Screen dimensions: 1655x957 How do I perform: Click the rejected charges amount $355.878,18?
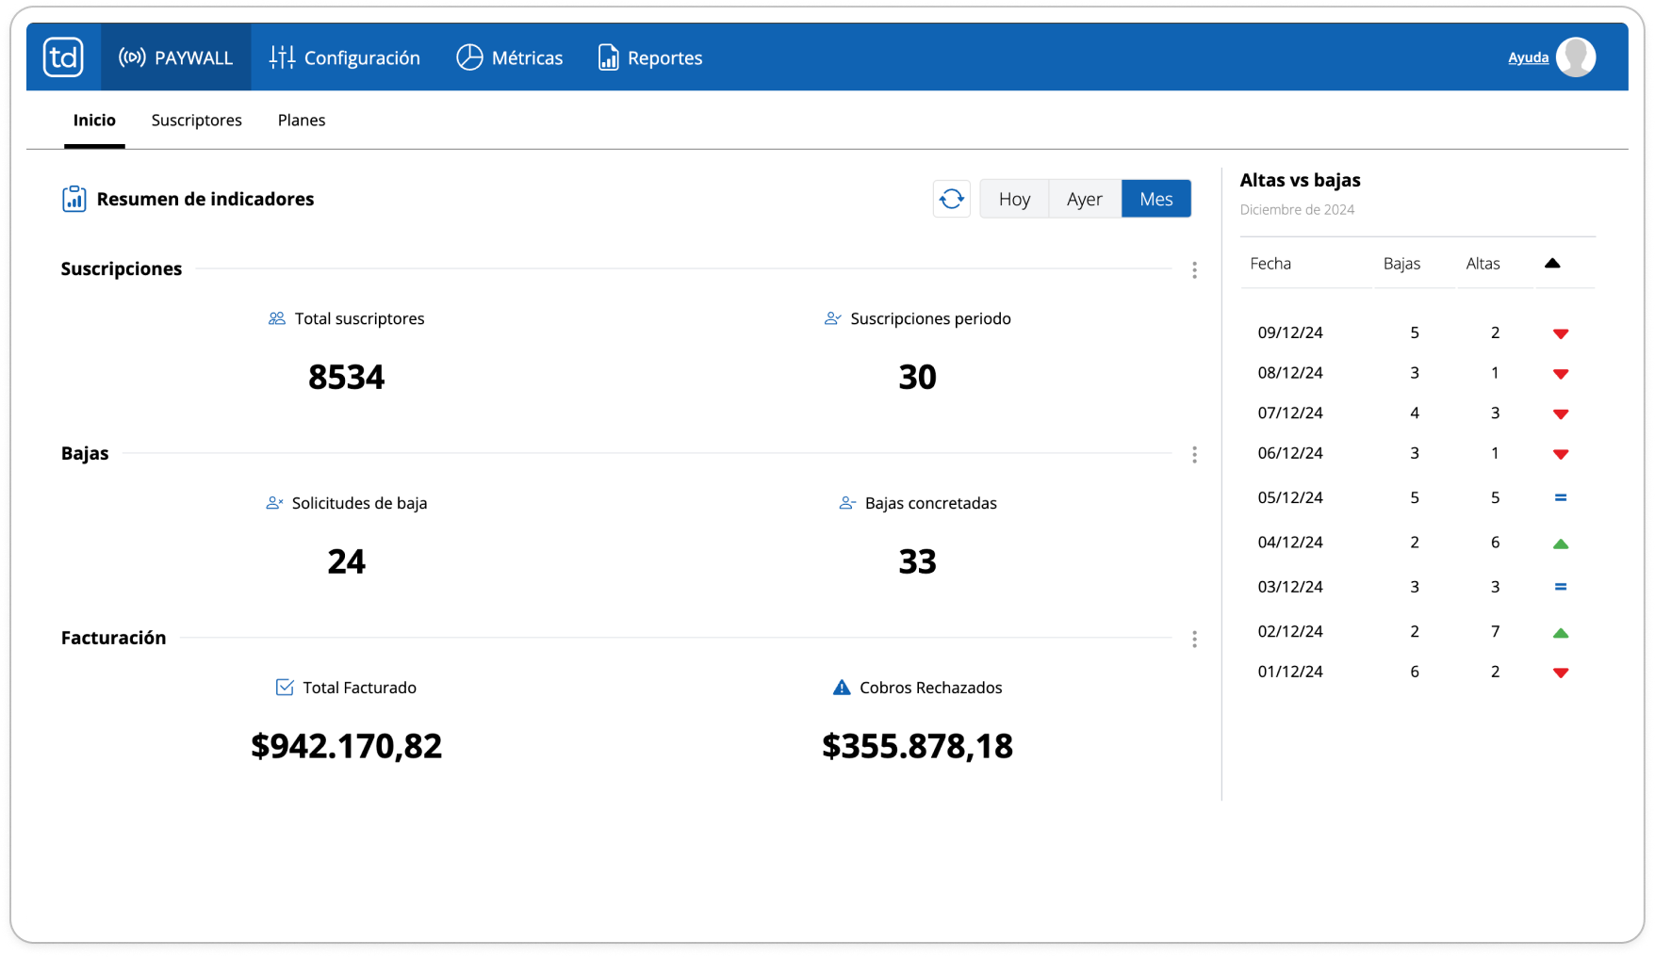(918, 746)
